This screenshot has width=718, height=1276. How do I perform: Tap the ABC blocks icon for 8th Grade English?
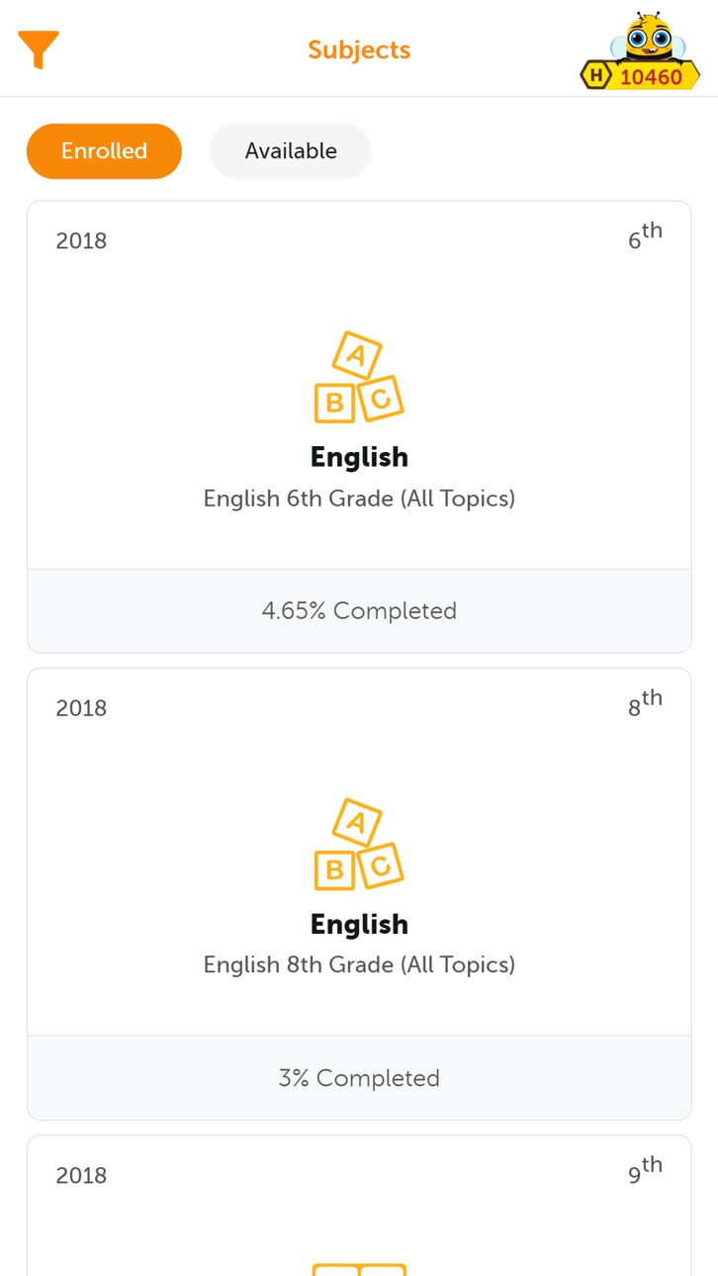(x=359, y=845)
